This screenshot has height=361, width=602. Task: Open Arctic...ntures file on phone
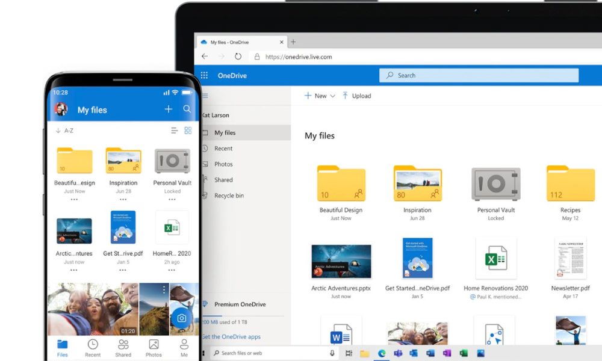tap(74, 231)
